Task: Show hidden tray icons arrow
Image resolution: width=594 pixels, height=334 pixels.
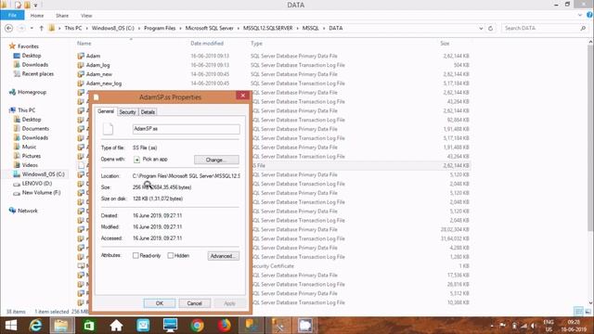Action: pyautogui.click(x=492, y=326)
